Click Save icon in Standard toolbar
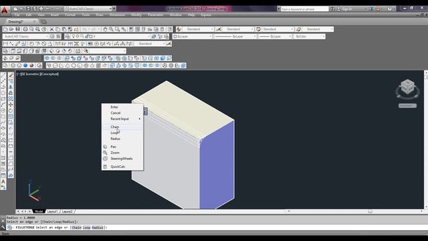 click(x=17, y=29)
